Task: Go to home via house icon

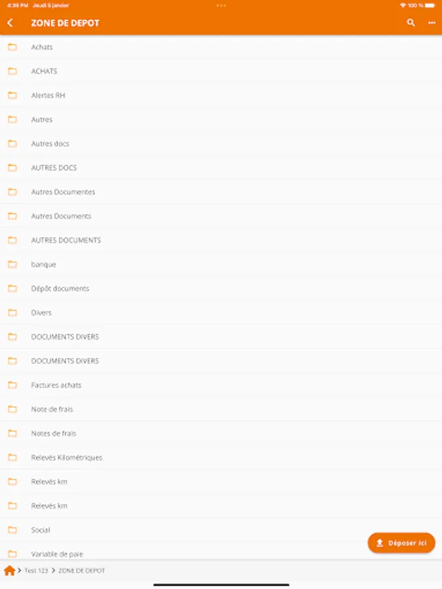Action: (9, 571)
